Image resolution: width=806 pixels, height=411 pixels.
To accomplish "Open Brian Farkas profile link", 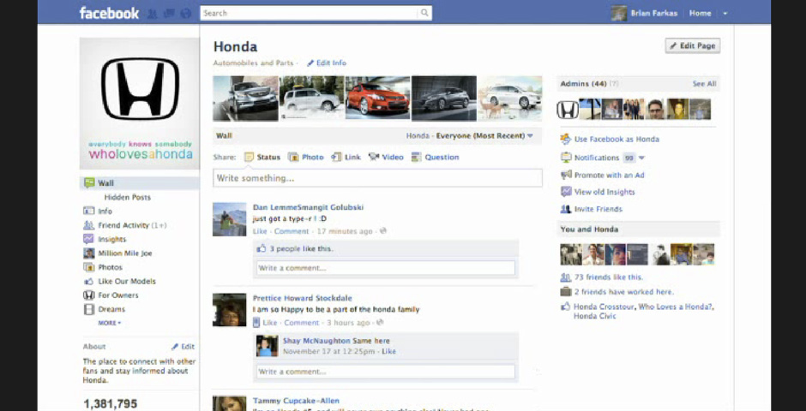I will pos(654,14).
